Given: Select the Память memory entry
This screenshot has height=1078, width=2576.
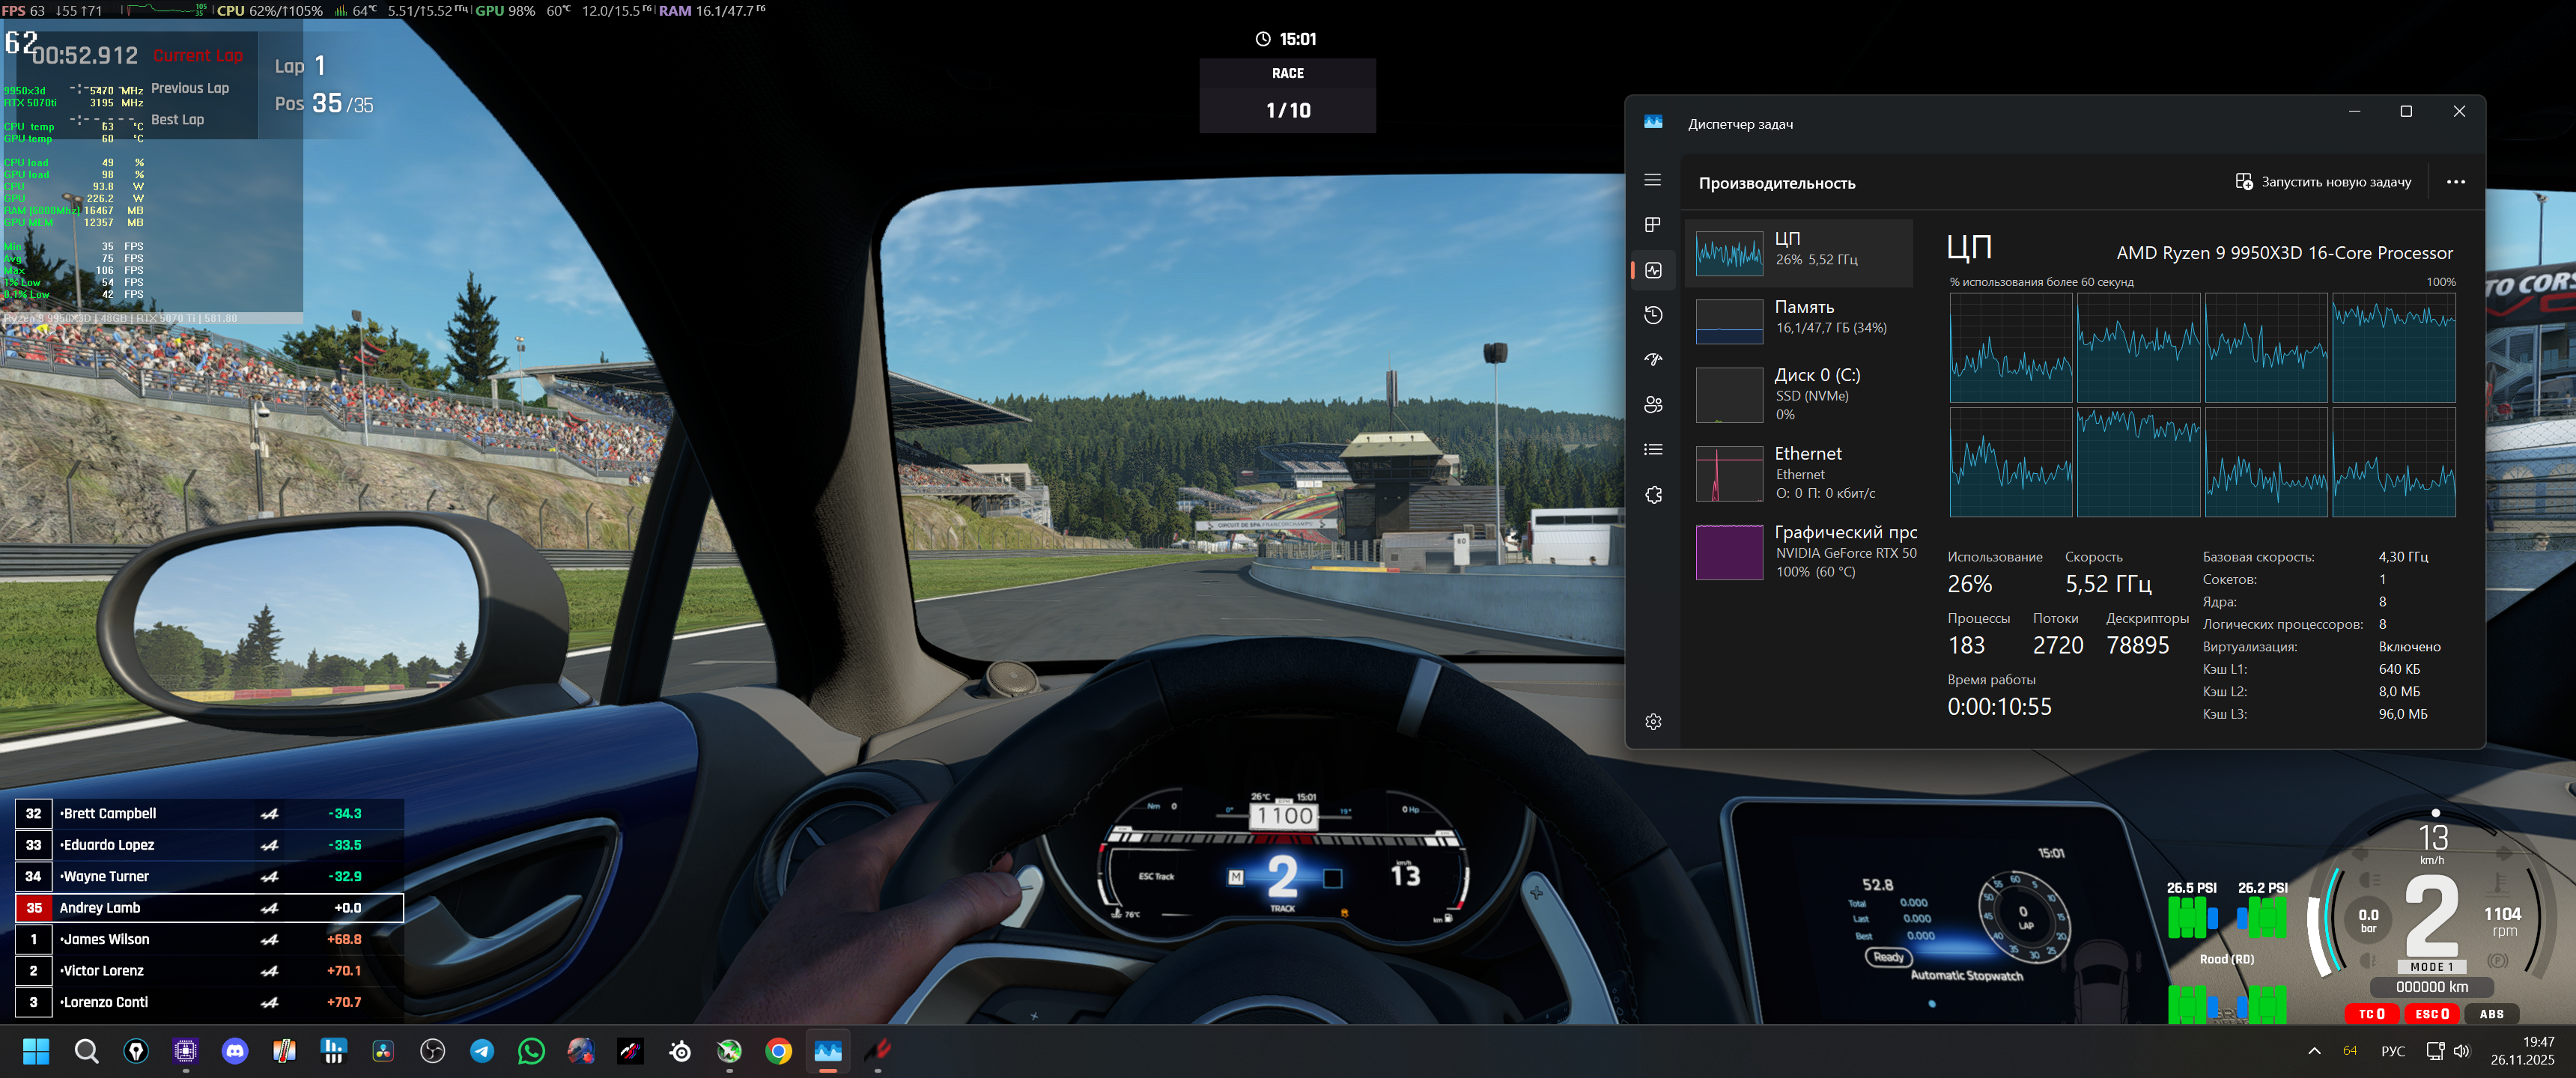Looking at the screenshot, I should [x=1799, y=317].
